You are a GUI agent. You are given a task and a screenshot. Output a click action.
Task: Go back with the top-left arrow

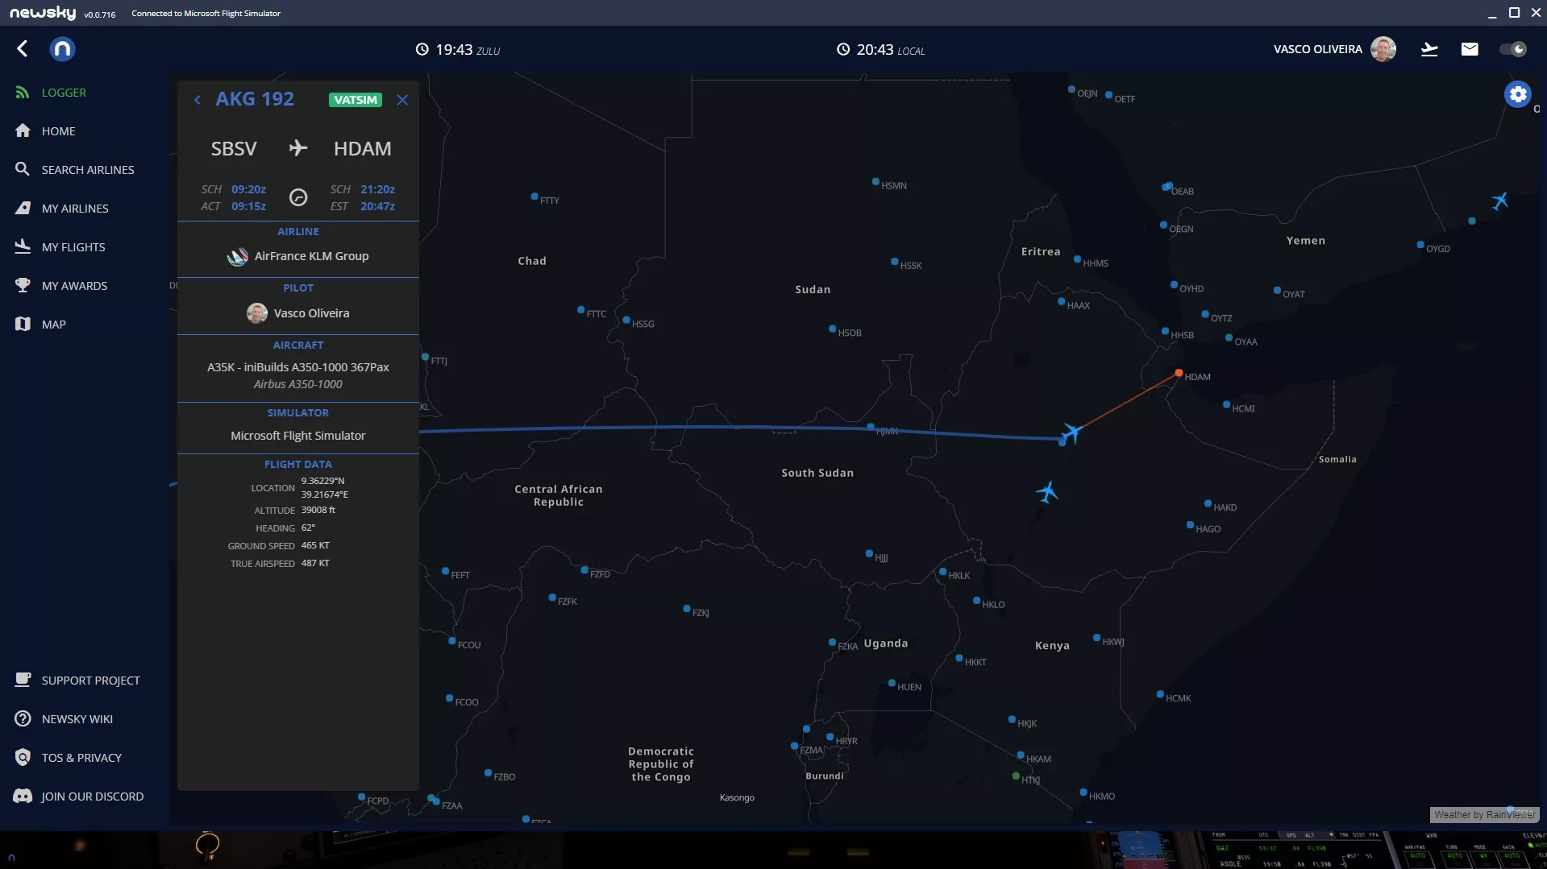pos(22,49)
